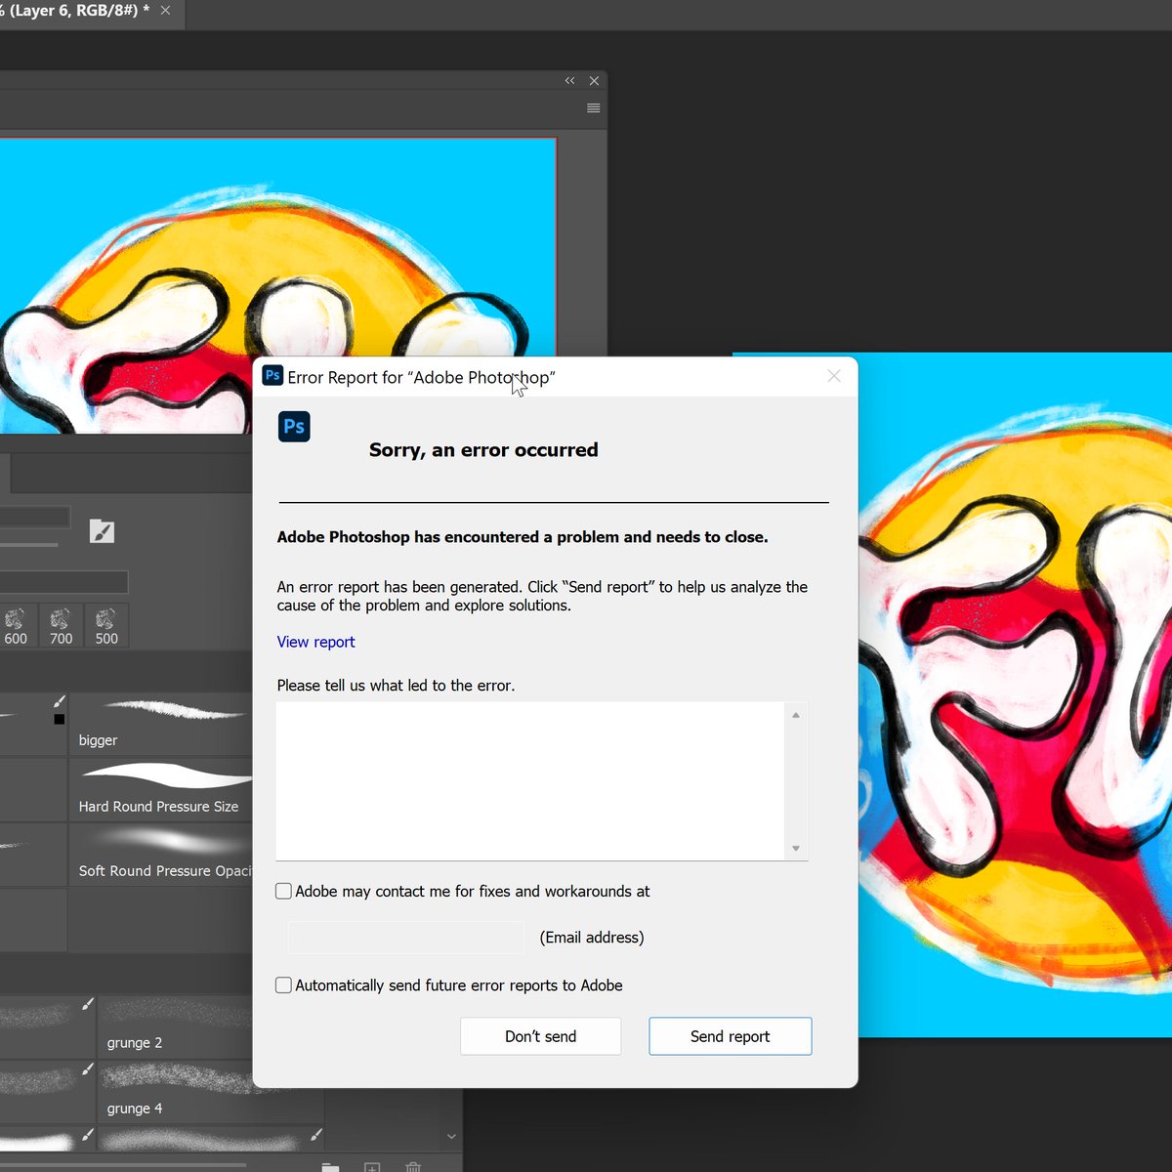Click the large Ps logo in dialog

click(294, 427)
